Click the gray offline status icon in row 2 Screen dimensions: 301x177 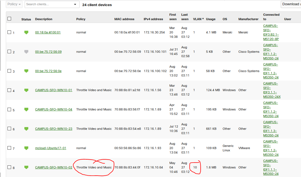(26, 52)
